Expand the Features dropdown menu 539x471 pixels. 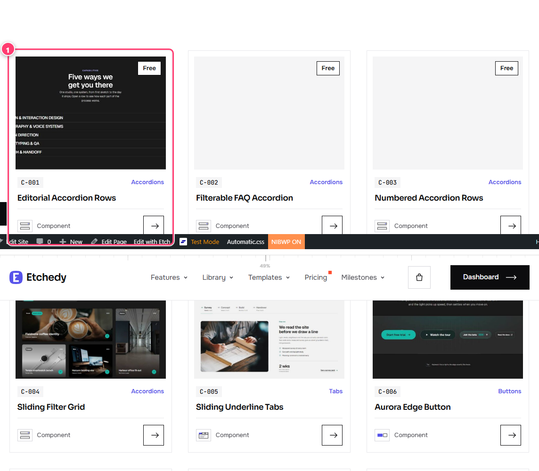click(169, 277)
